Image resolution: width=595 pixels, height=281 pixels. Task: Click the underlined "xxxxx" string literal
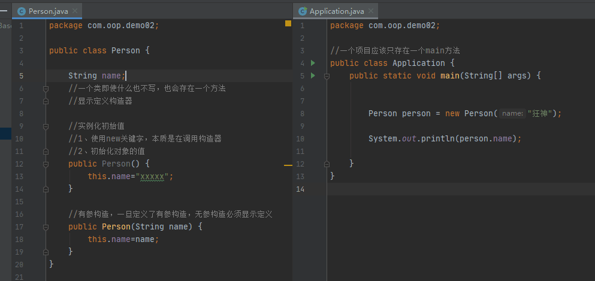(152, 176)
